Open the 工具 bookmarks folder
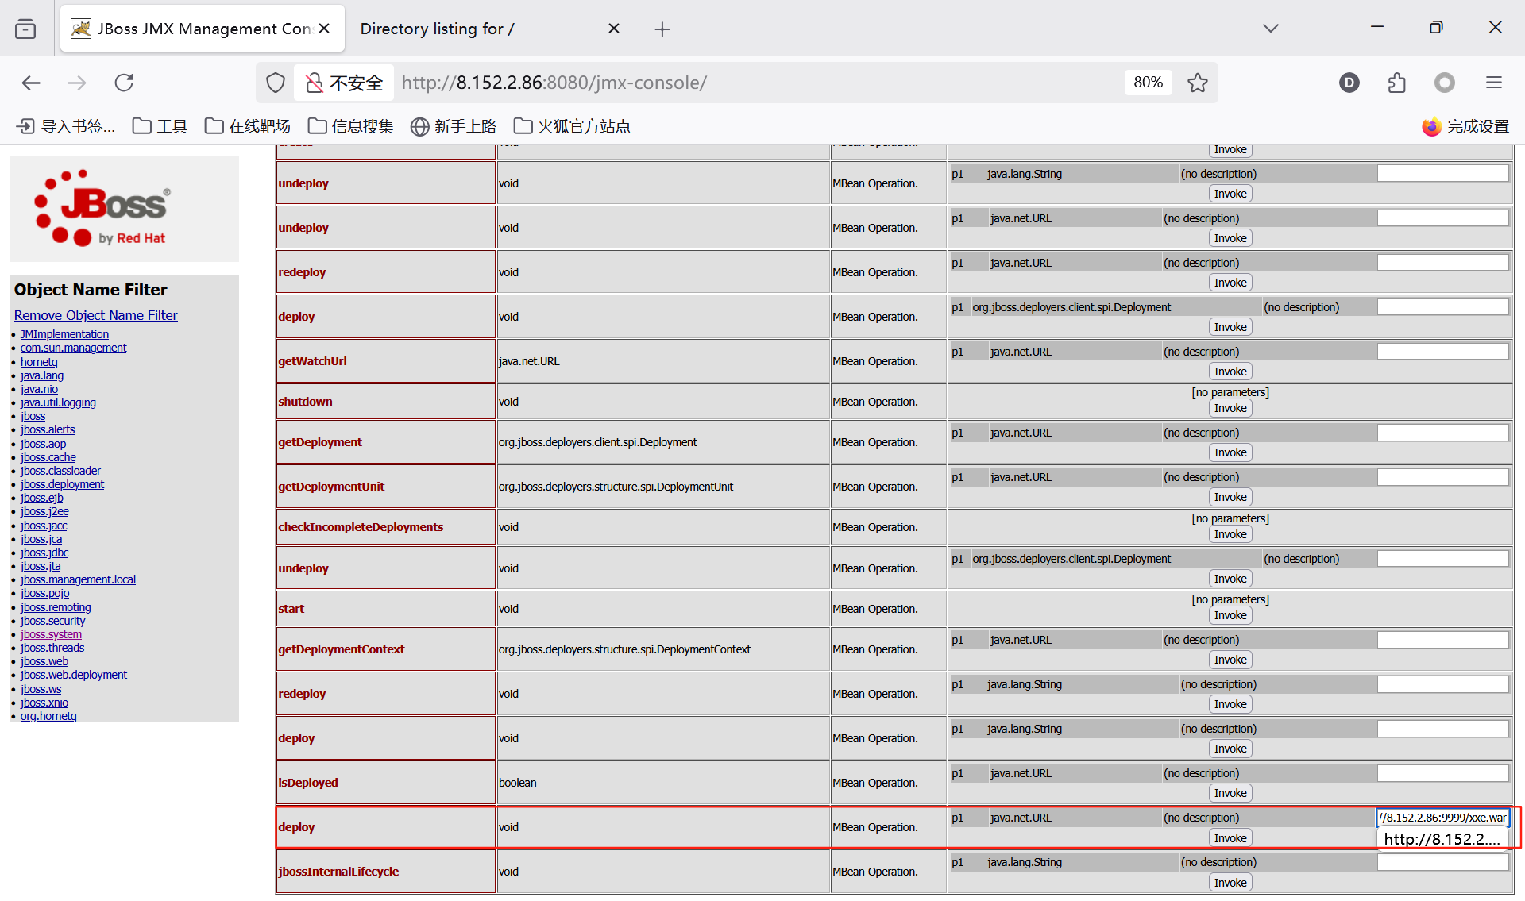The image size is (1525, 901). pyautogui.click(x=160, y=126)
